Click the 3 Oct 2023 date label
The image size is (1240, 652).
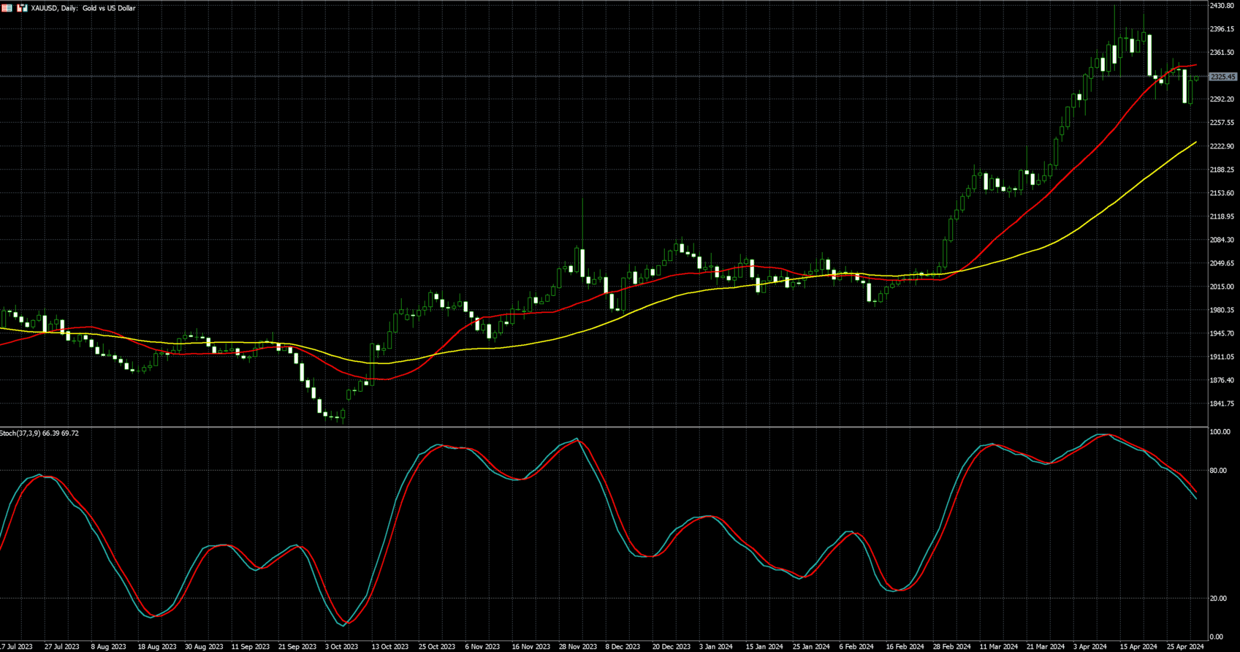point(341,647)
